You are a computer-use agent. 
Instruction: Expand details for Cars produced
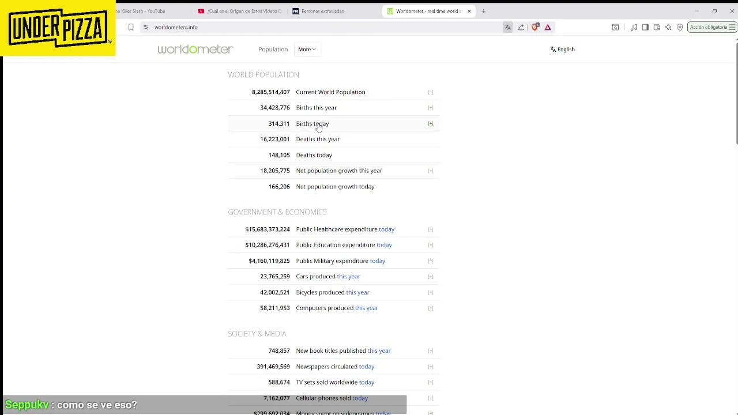[430, 277]
